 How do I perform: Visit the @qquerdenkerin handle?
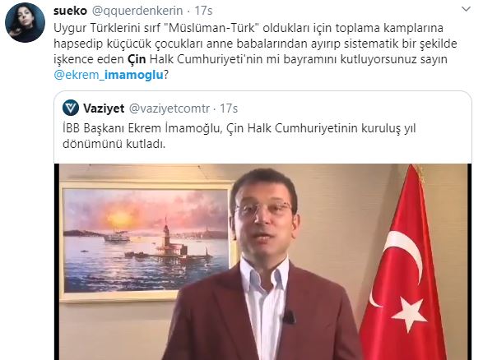click(137, 11)
